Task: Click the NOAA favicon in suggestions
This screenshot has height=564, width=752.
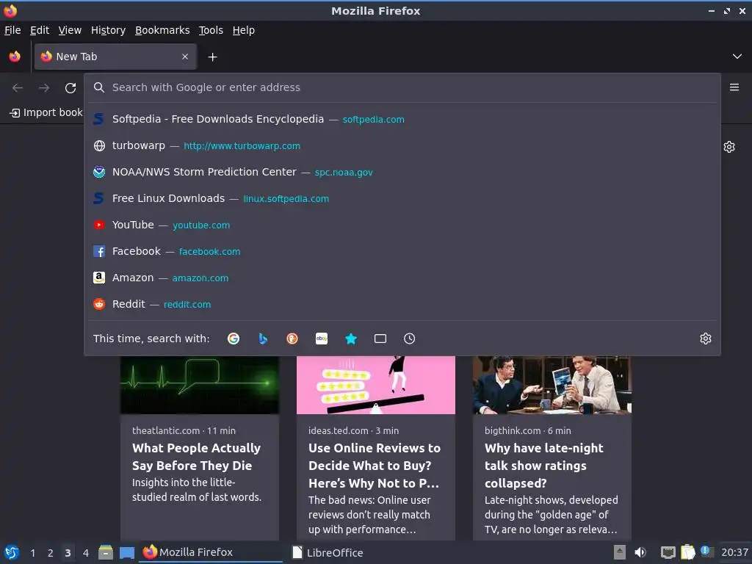Action: [x=99, y=172]
